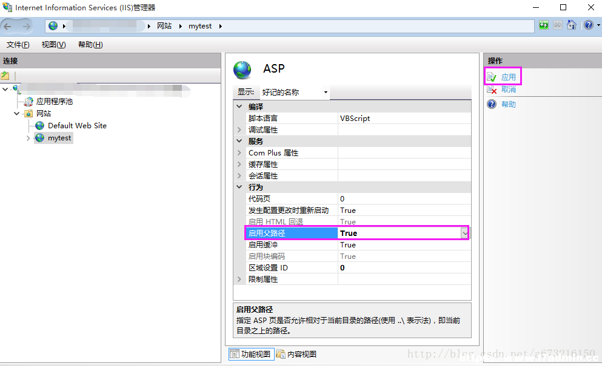Open the 启用父路径 True value dropdown arrow
This screenshot has height=366, width=602.
464,233
